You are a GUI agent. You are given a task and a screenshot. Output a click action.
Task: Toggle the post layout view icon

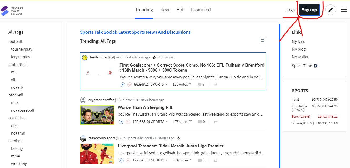point(263,41)
